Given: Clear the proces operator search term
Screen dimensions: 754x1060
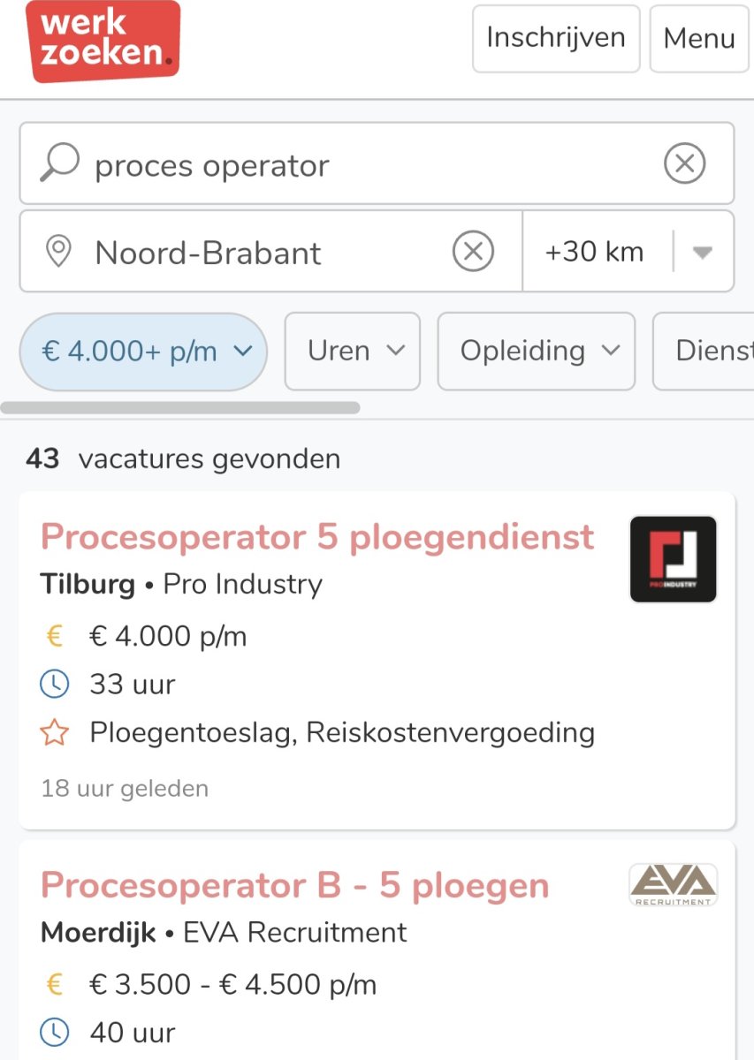Looking at the screenshot, I should (685, 163).
